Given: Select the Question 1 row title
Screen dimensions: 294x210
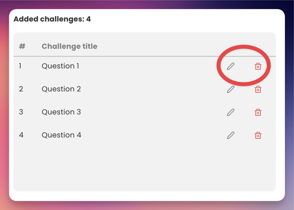Looking at the screenshot, I should 60,66.
